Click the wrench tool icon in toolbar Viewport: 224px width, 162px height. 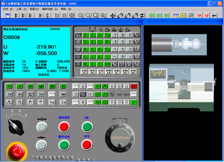pos(190,16)
